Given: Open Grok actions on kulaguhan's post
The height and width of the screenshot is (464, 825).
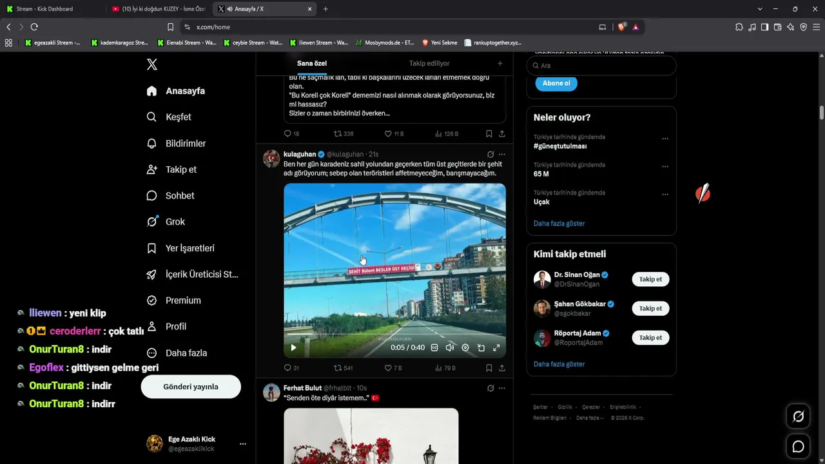Looking at the screenshot, I should 490,155.
